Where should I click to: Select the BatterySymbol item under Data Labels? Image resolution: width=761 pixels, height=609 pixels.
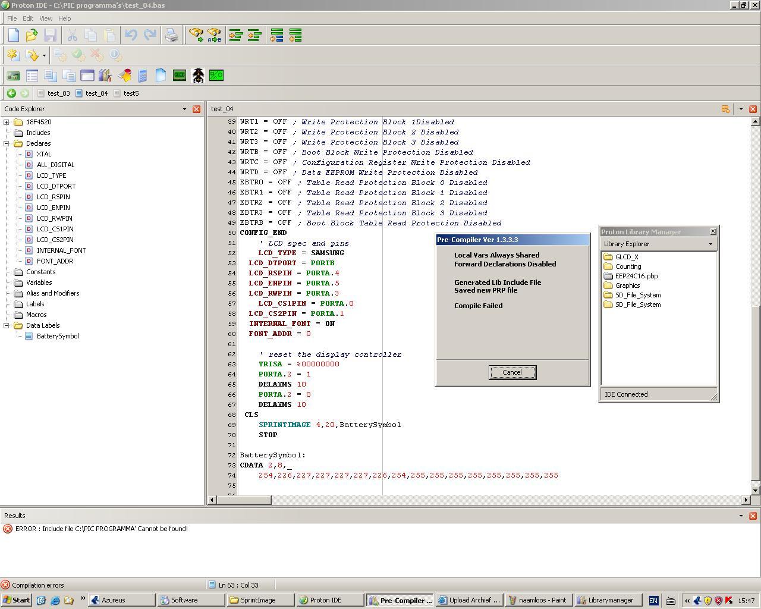pyautogui.click(x=57, y=336)
